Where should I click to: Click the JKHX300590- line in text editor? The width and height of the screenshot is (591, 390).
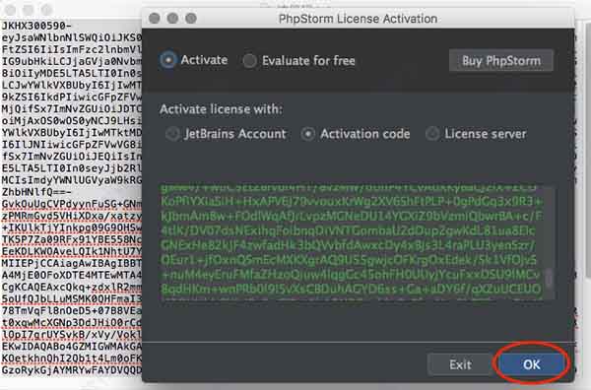(36, 26)
